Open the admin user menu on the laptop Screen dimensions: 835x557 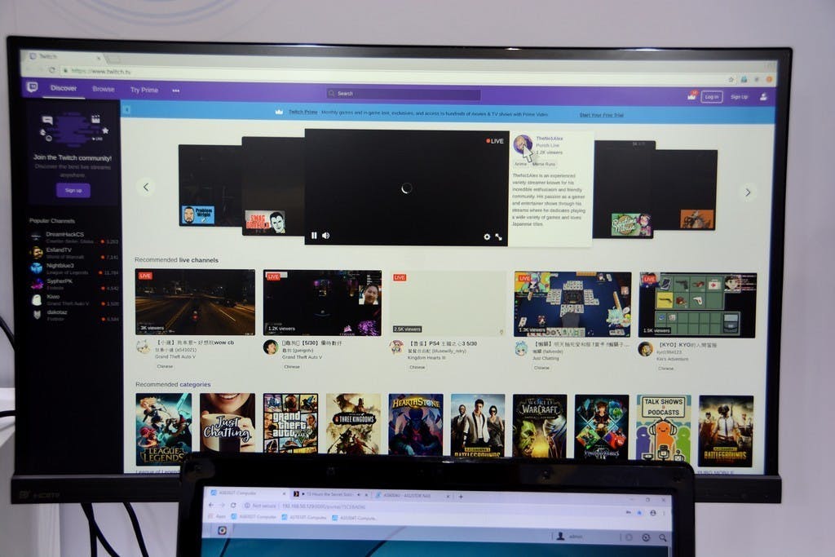tap(570, 537)
